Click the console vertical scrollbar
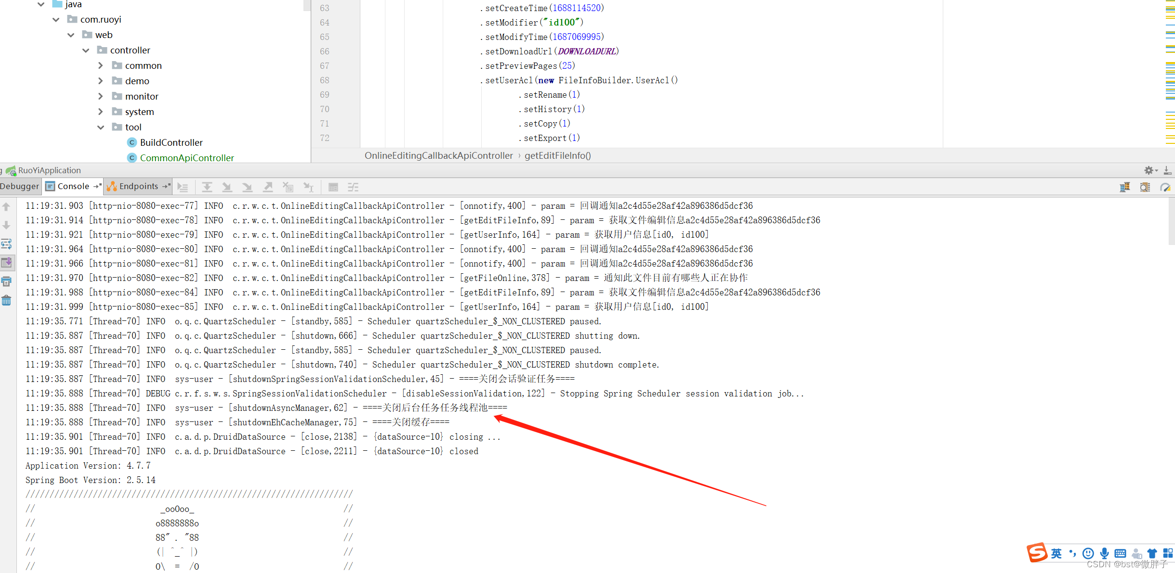This screenshot has height=573, width=1175. tap(1171, 221)
